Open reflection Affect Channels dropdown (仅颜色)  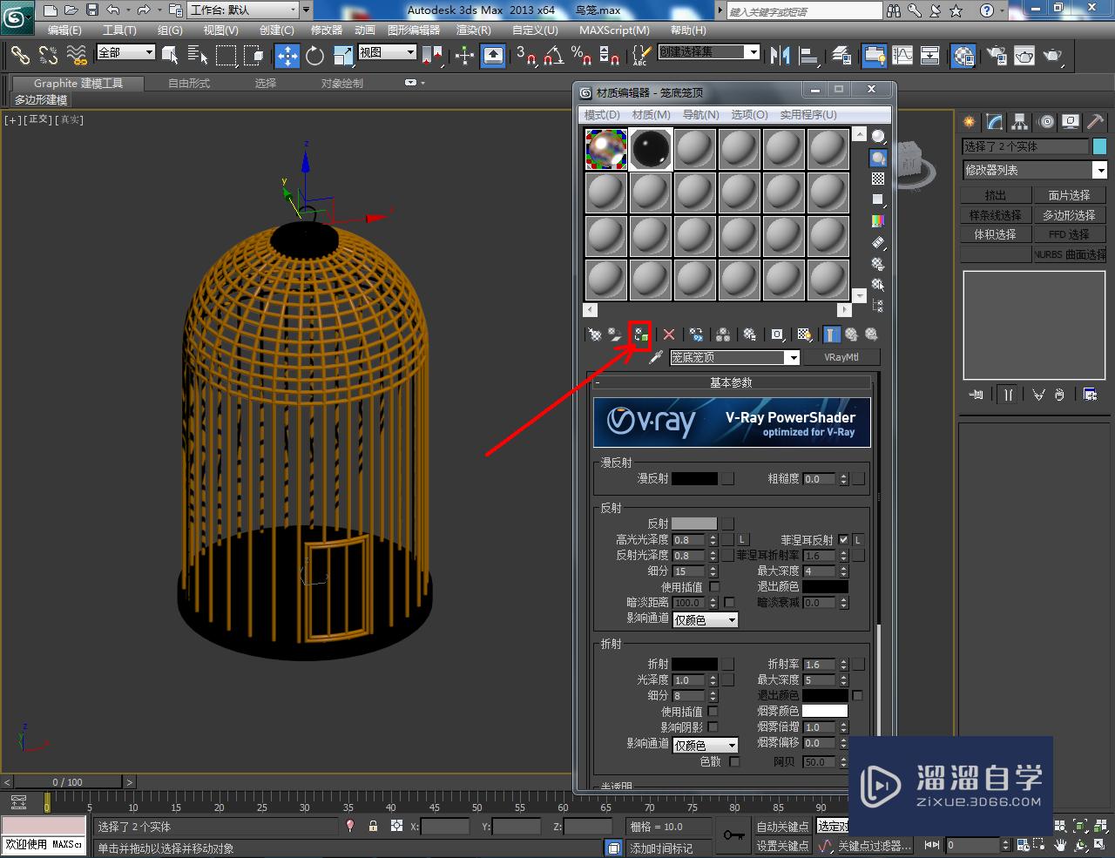pos(706,619)
